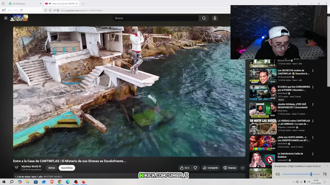This screenshot has width=330, height=185.
Task: Activate voice search microphone icon
Action: click(x=215, y=18)
